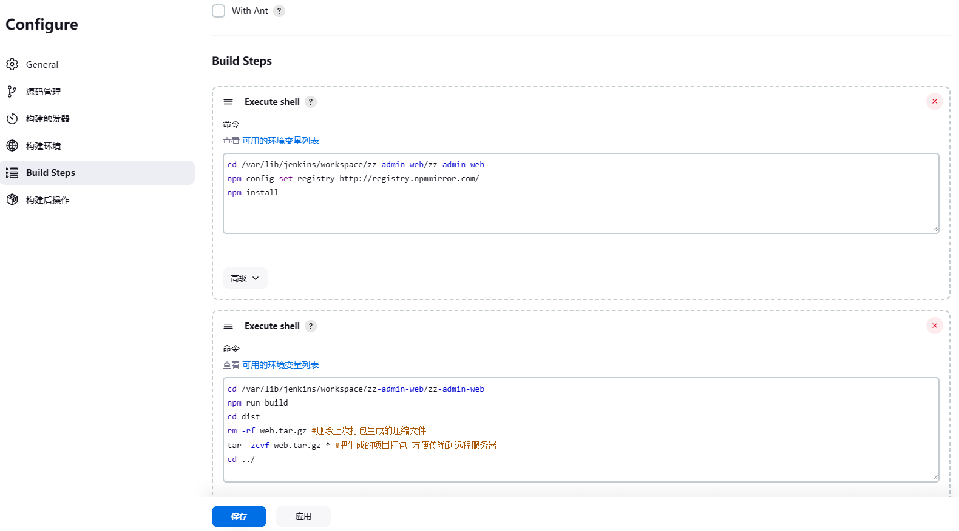Click the 构建环境 globe icon
Viewport: 959px width, 531px height.
tap(12, 145)
